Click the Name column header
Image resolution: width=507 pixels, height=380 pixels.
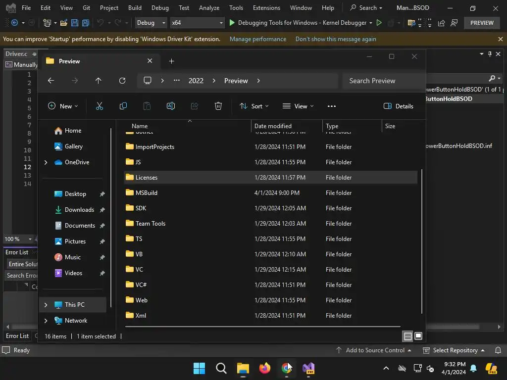pyautogui.click(x=139, y=126)
